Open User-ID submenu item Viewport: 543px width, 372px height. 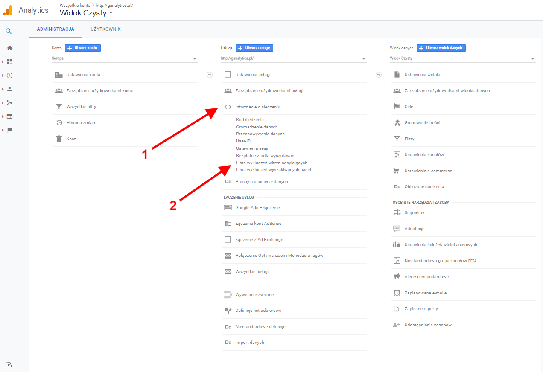[243, 141]
